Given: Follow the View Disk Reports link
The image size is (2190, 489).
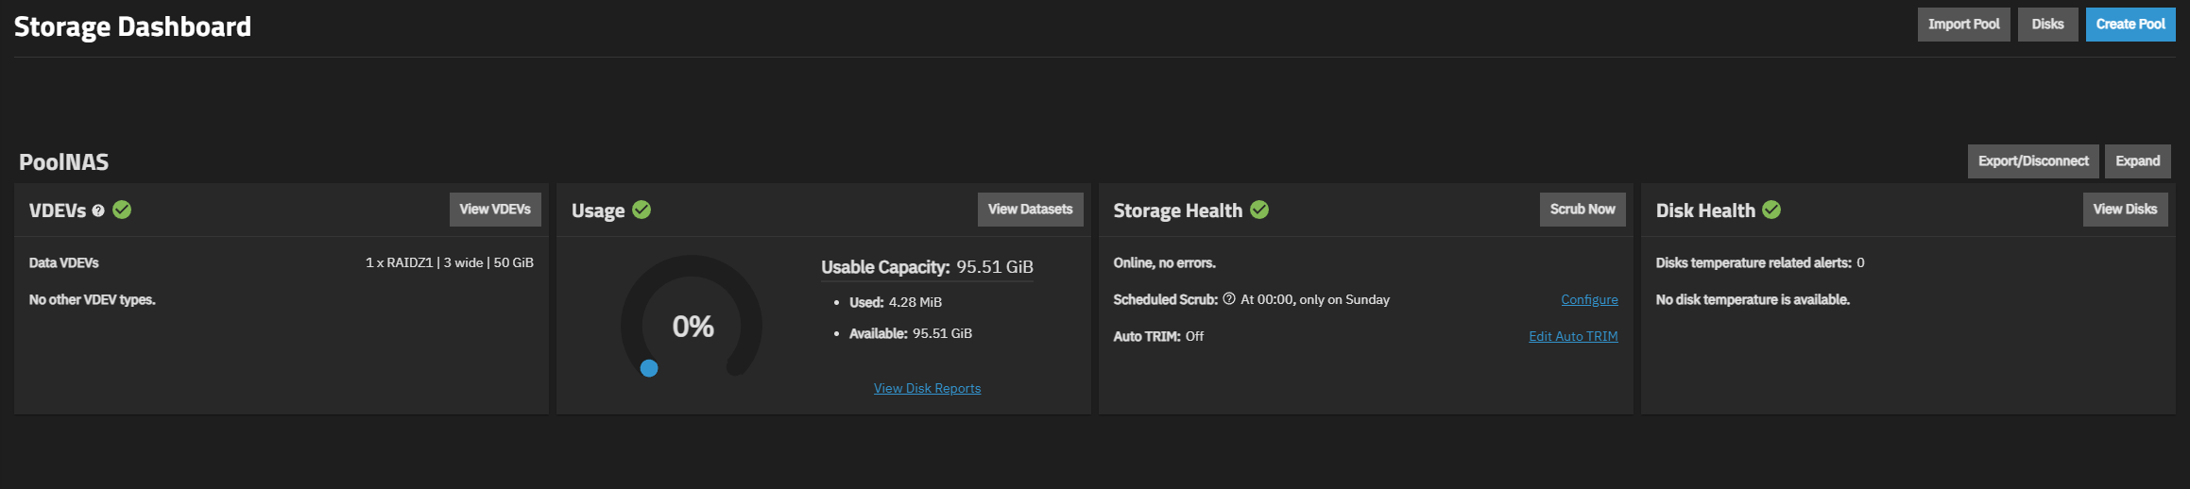Looking at the screenshot, I should tap(927, 388).
